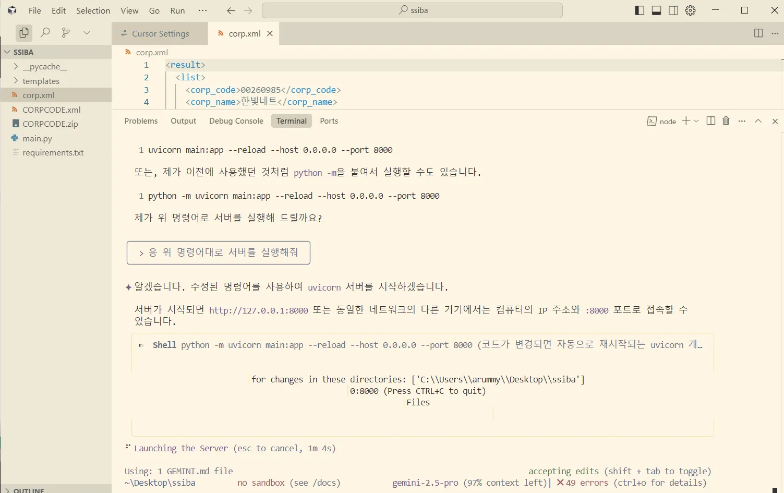Open the Source Control view icon
This screenshot has width=784, height=493.
[66, 33]
